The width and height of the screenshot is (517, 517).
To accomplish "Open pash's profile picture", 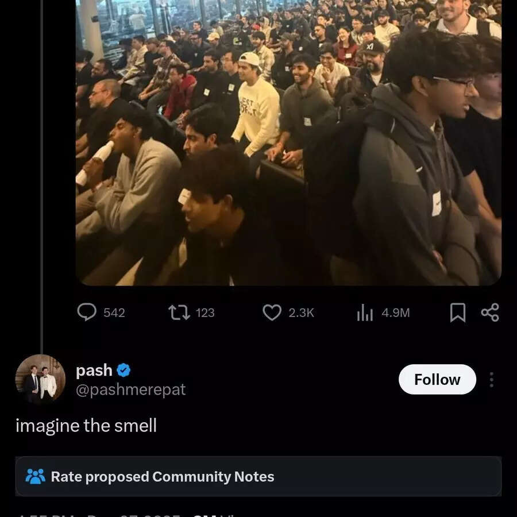I will (x=40, y=379).
